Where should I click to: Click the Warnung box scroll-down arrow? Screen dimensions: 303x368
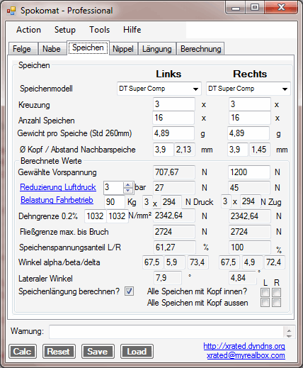[x=289, y=335]
